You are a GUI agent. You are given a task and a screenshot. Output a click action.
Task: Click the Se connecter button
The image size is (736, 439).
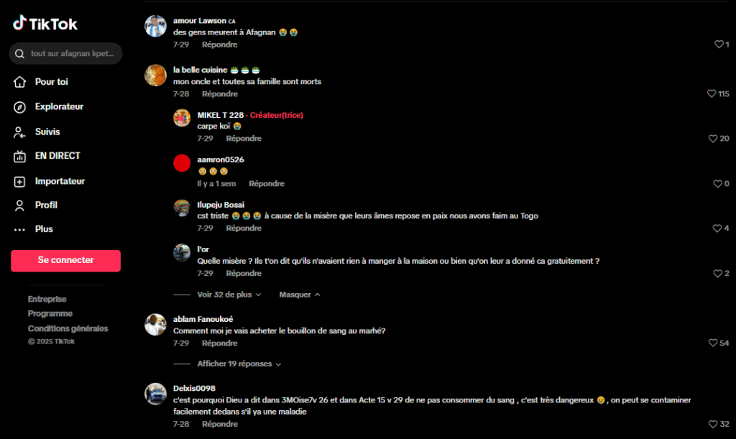coord(65,260)
